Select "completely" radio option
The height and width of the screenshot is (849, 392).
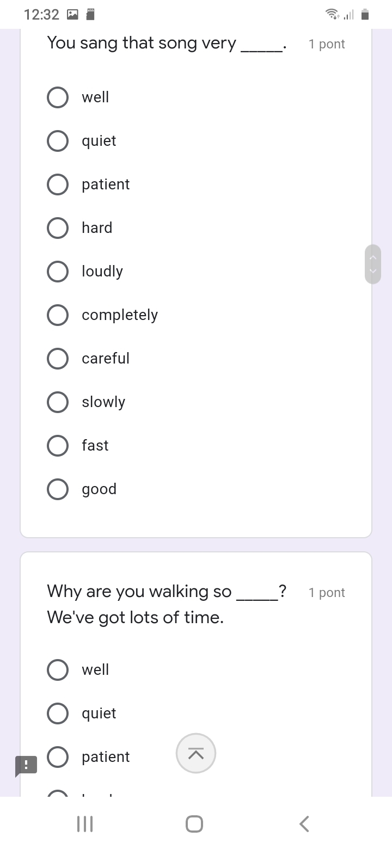pyautogui.click(x=58, y=315)
